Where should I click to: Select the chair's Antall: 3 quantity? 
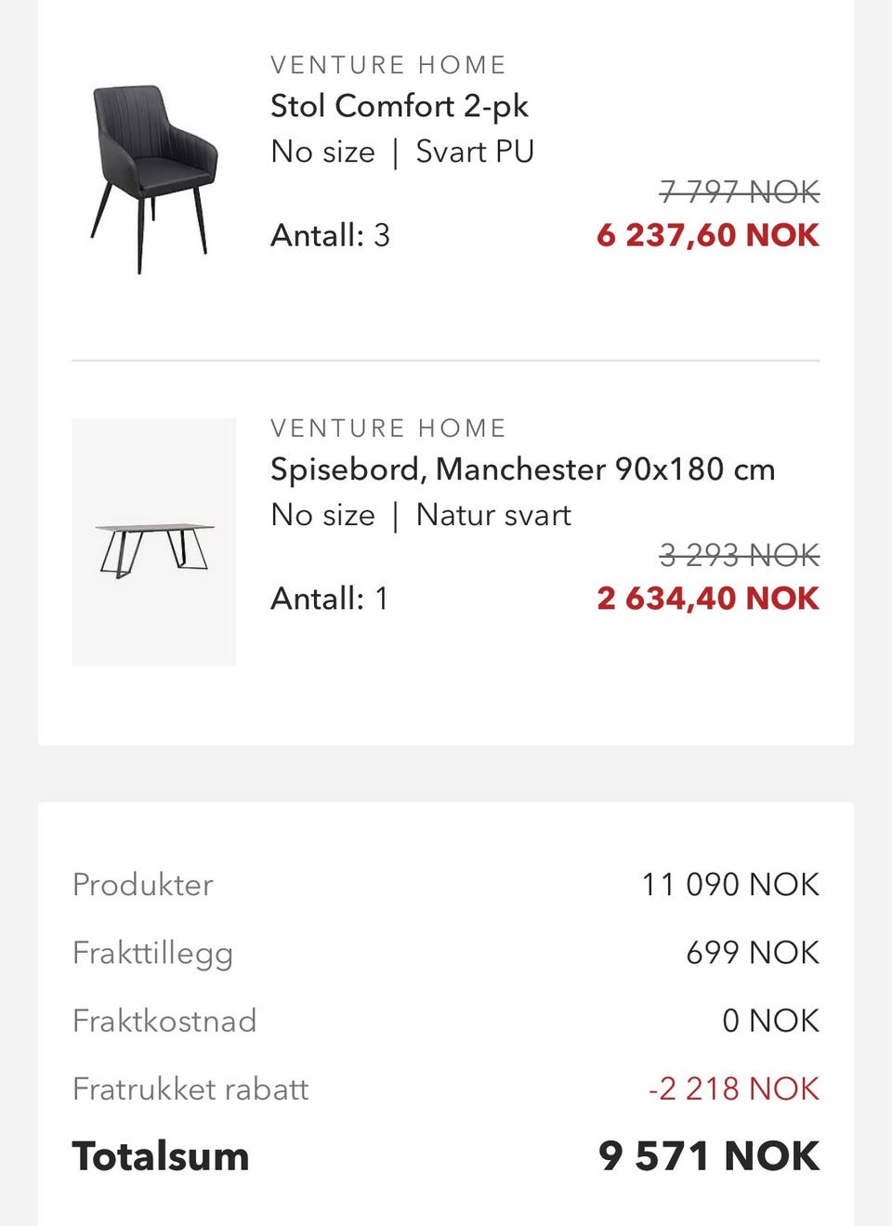[x=330, y=236]
